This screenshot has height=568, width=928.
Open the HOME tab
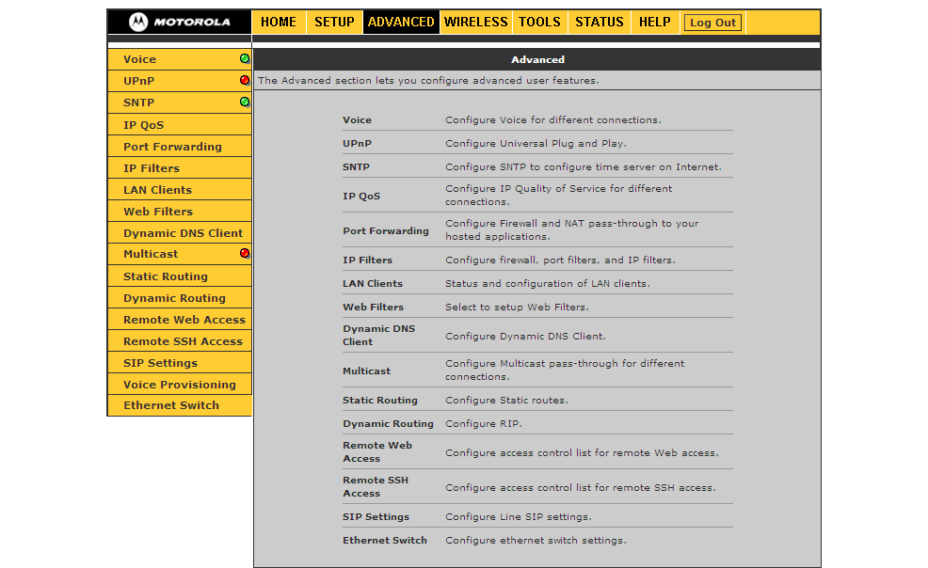pyautogui.click(x=279, y=23)
